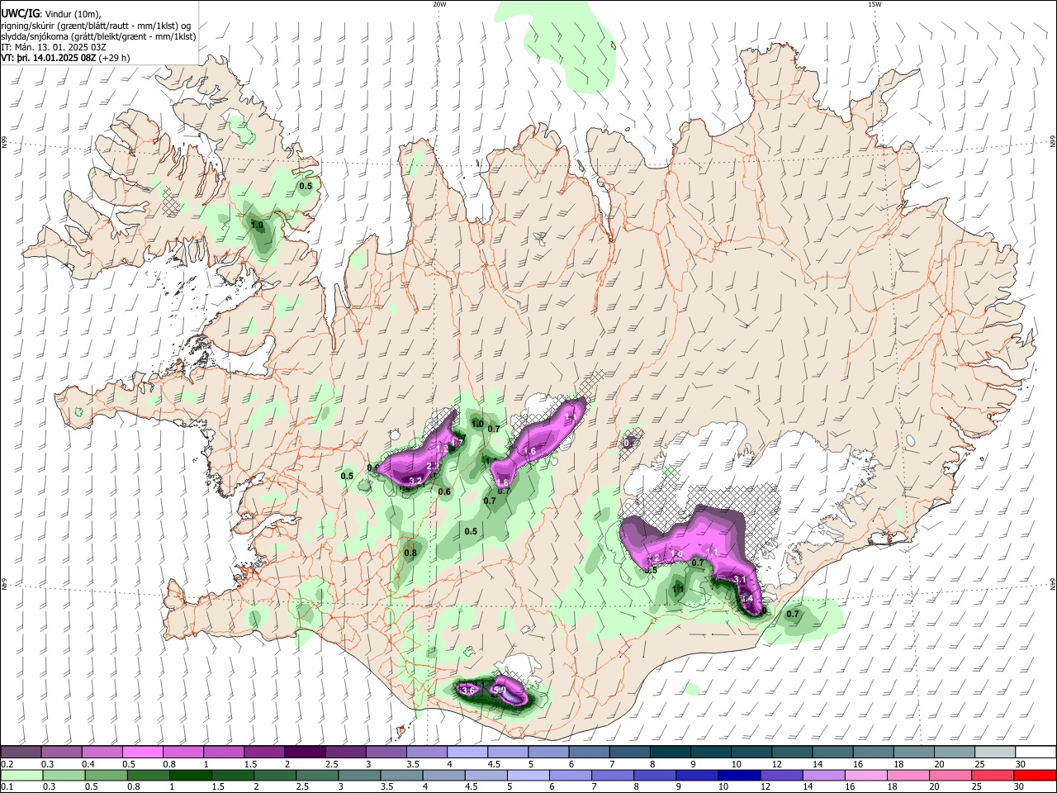1057x793 pixels.
Task: Click the 64N latitude label on right edge
Action: tap(1053, 584)
